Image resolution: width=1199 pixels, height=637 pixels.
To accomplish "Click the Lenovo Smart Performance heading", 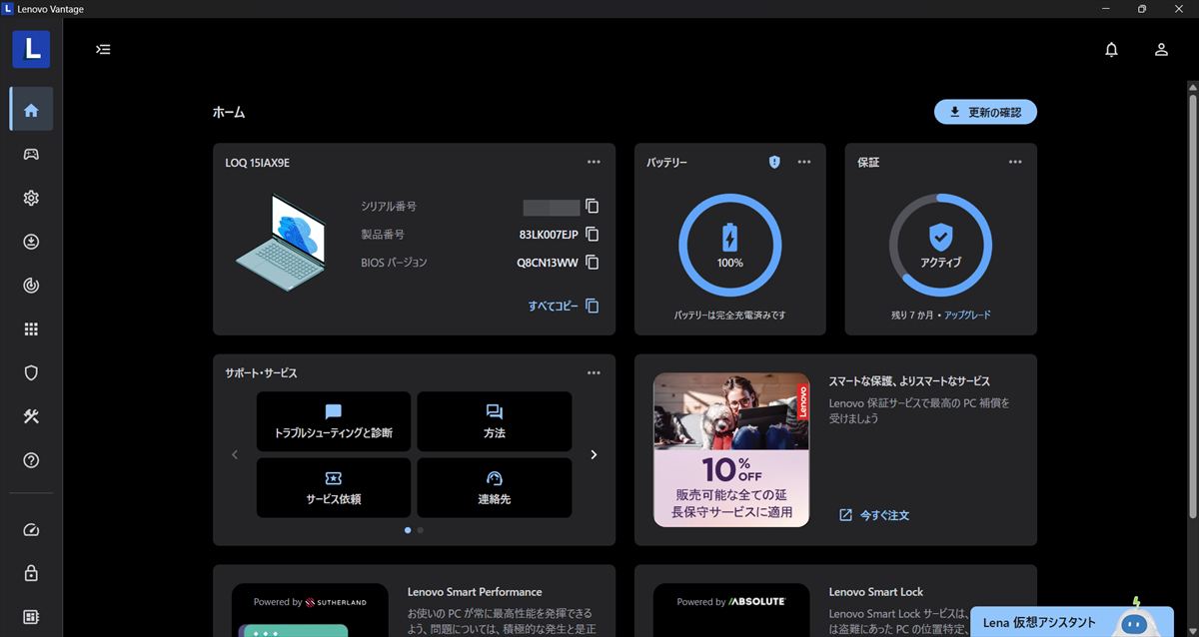I will 475,592.
